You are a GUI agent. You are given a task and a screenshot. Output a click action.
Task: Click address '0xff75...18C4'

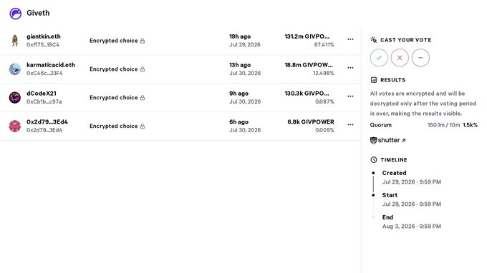[x=43, y=44]
